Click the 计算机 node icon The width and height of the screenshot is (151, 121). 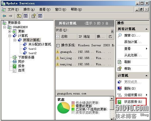pos(15,36)
